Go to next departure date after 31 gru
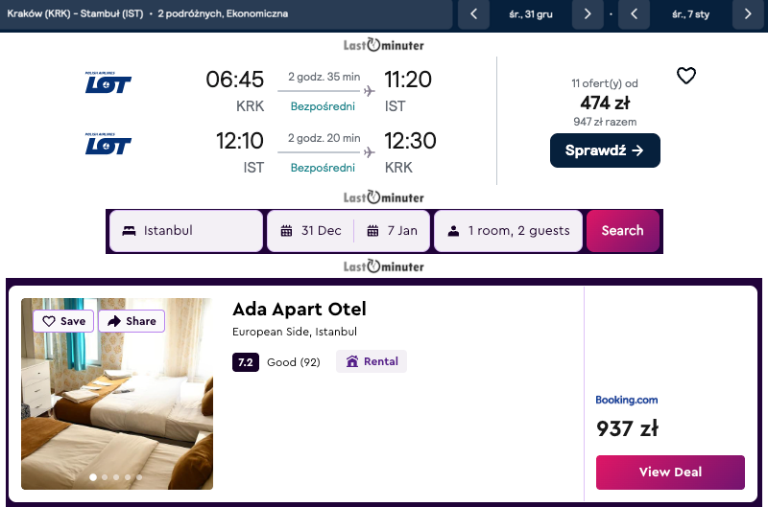 coord(588,14)
